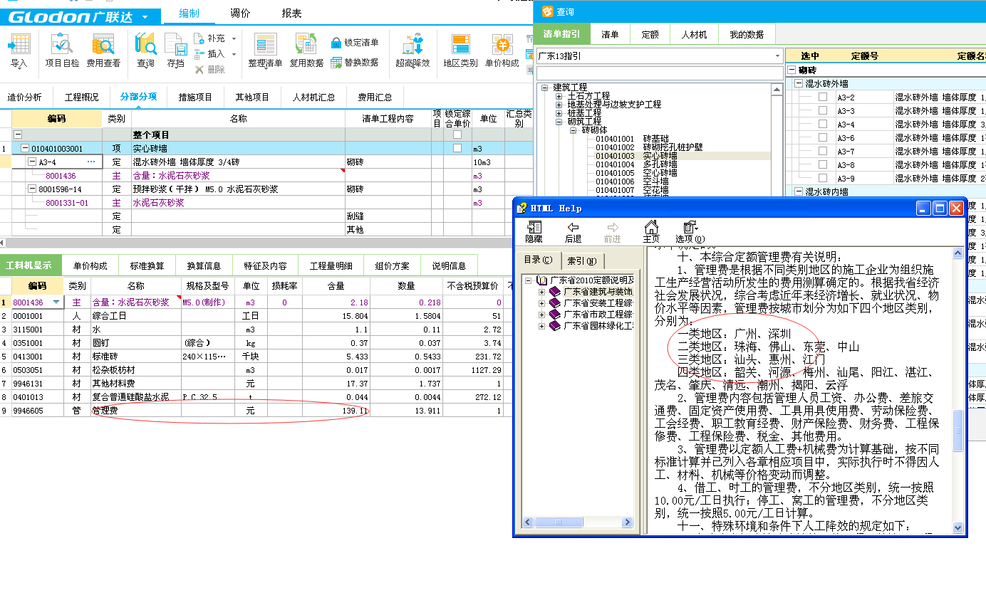Check the box for quota A3-8
This screenshot has height=595, width=986.
(823, 164)
